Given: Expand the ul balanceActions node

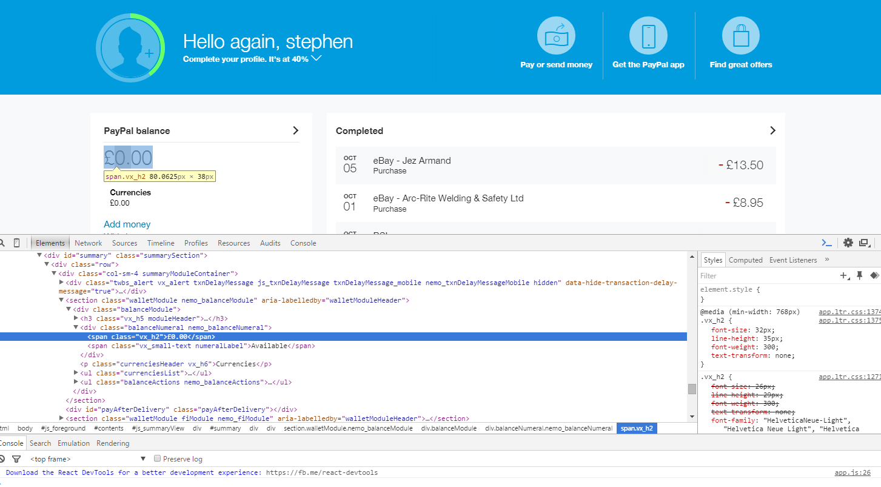Looking at the screenshot, I should 76,382.
